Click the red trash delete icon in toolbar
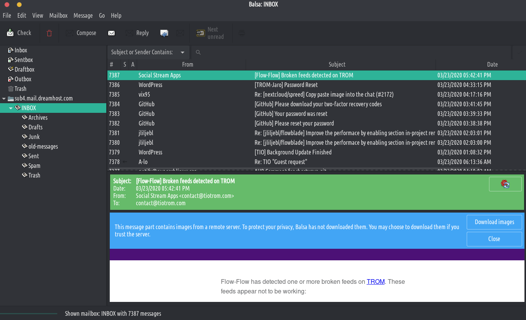This screenshot has width=526, height=320. [x=49, y=33]
